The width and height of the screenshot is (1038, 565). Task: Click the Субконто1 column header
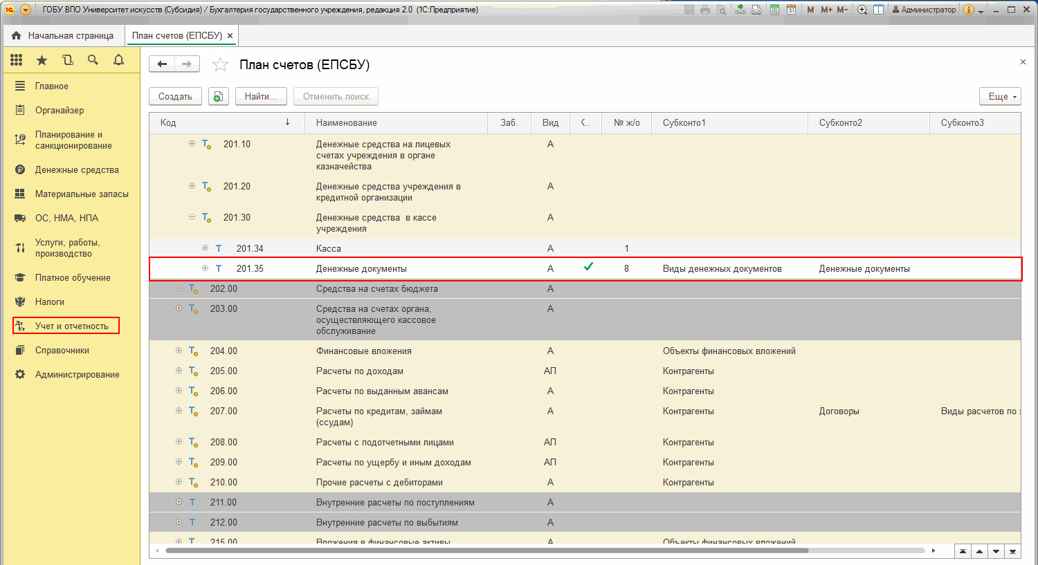pyautogui.click(x=730, y=122)
